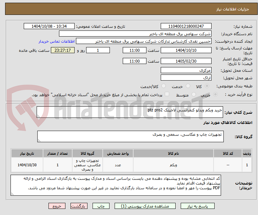Click response deadline date 1404/10/10 field

click(x=186, y=50)
